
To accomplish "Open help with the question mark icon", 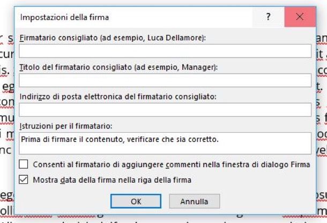I will [269, 17].
